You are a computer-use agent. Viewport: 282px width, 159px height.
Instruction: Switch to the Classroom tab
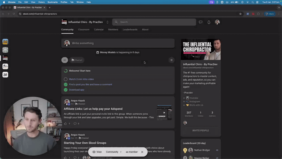tap(84, 30)
